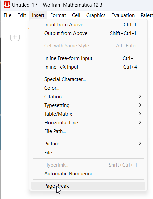Expand the Citation submenu
The height and width of the screenshot is (199, 153).
point(88,97)
